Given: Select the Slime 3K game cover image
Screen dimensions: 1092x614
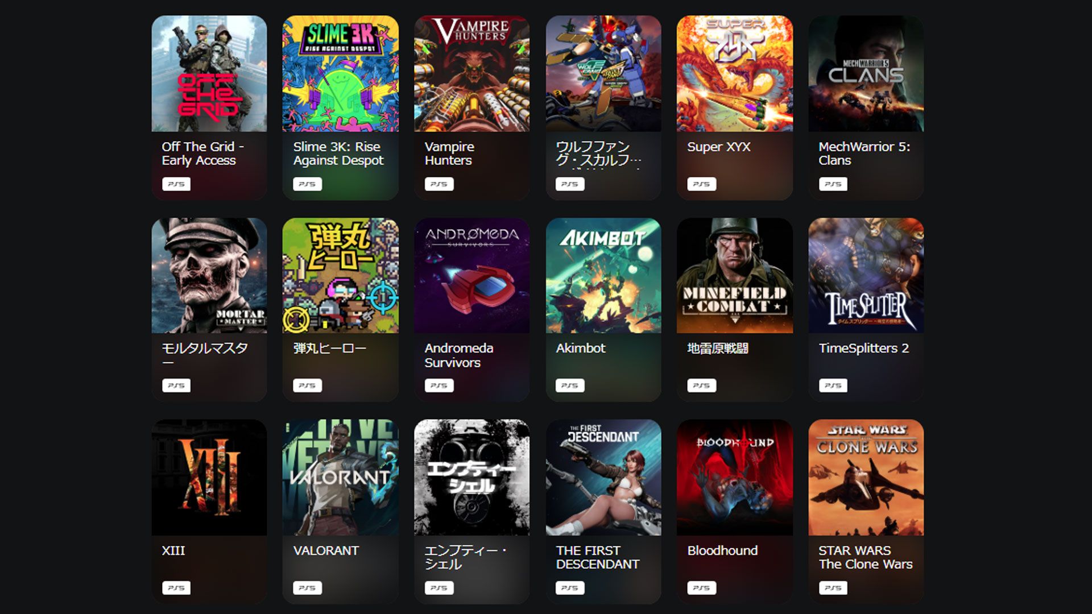Looking at the screenshot, I should pos(340,74).
